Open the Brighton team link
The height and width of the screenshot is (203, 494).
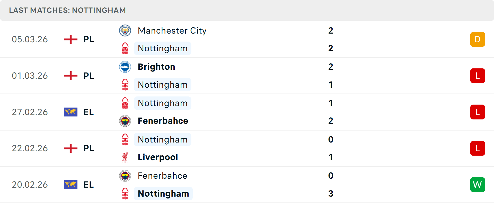(156, 67)
